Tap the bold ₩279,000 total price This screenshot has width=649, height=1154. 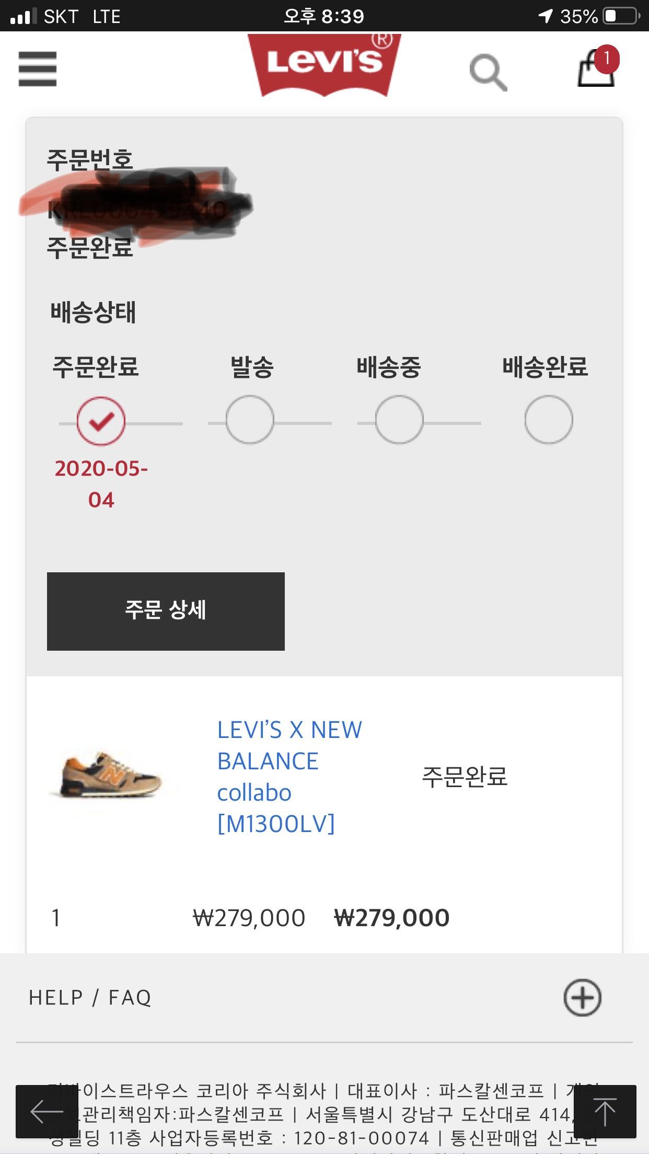pos(391,918)
